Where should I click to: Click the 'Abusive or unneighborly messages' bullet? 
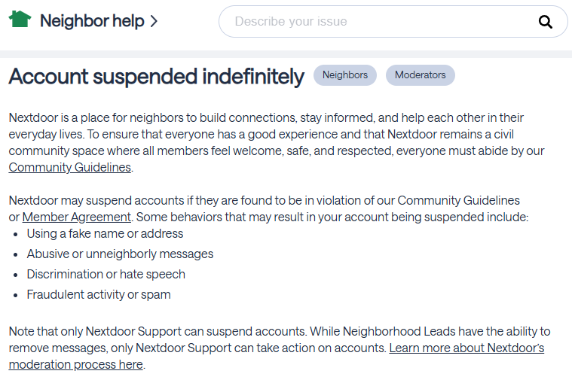pos(120,254)
